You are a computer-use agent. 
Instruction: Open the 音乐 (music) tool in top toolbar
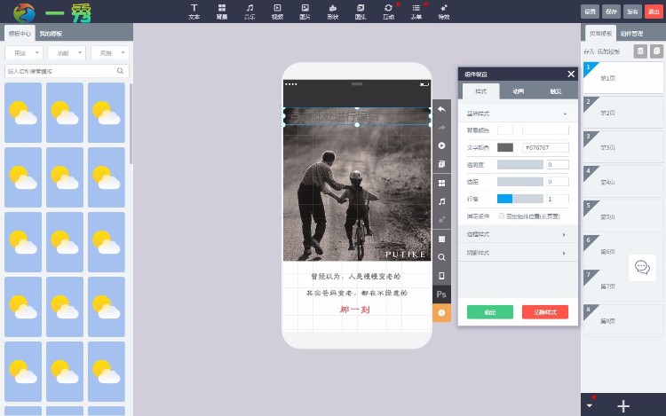point(250,12)
